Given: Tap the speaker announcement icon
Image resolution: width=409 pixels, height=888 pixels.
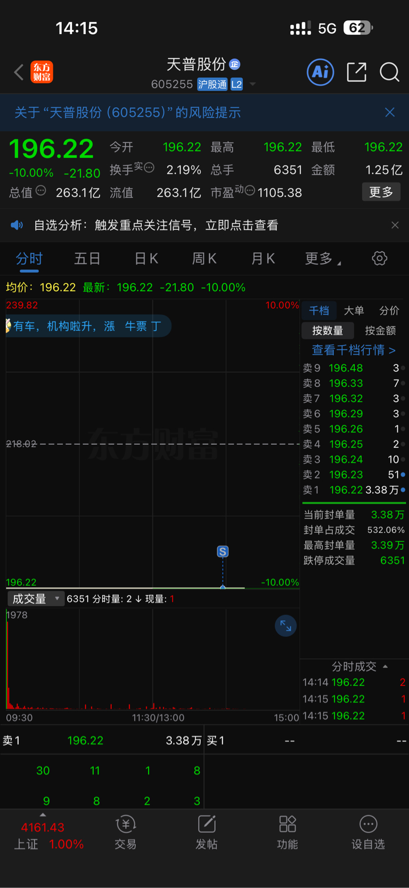Looking at the screenshot, I should click(x=17, y=225).
